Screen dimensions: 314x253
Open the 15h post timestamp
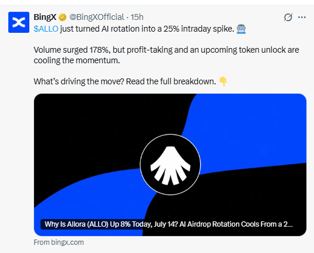(x=137, y=17)
